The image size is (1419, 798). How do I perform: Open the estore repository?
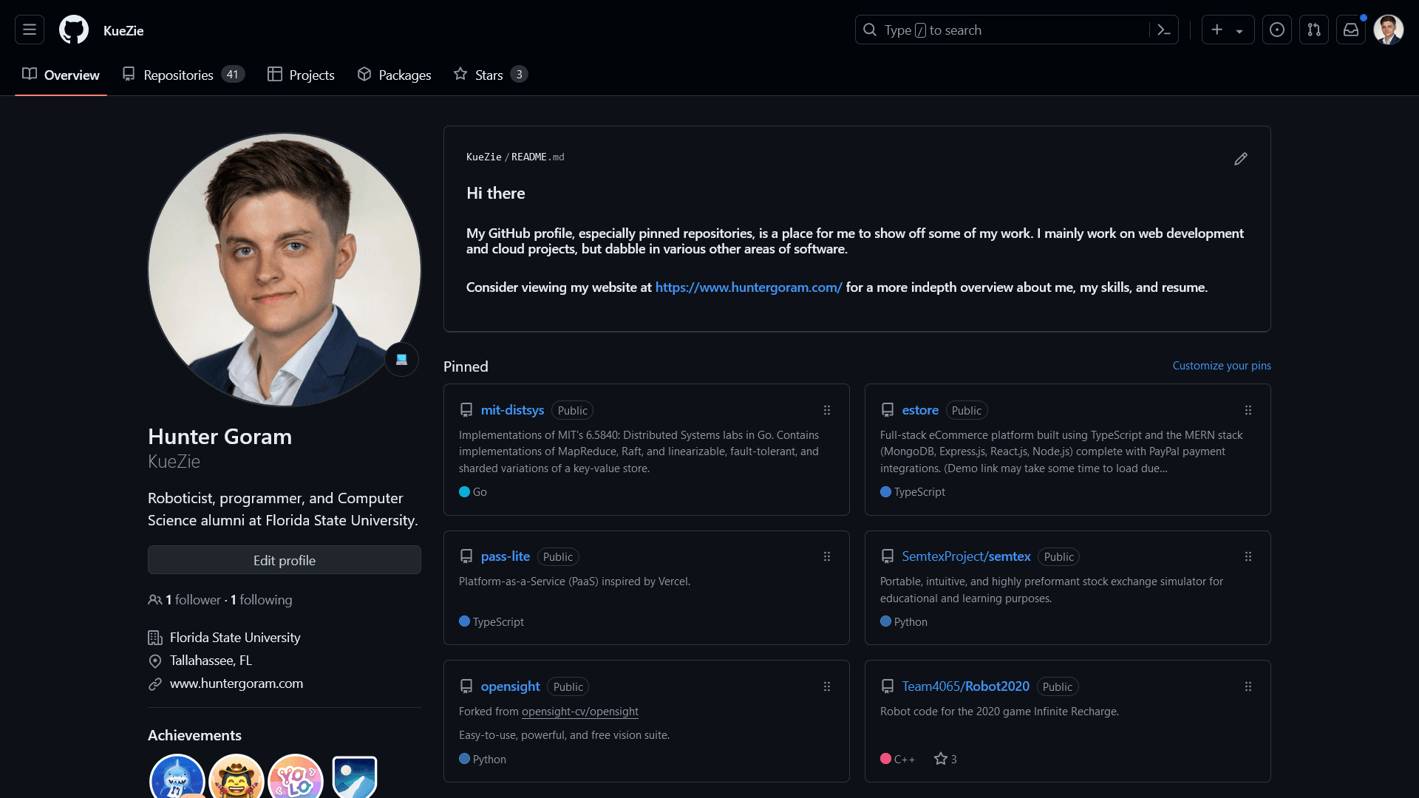pyautogui.click(x=920, y=410)
